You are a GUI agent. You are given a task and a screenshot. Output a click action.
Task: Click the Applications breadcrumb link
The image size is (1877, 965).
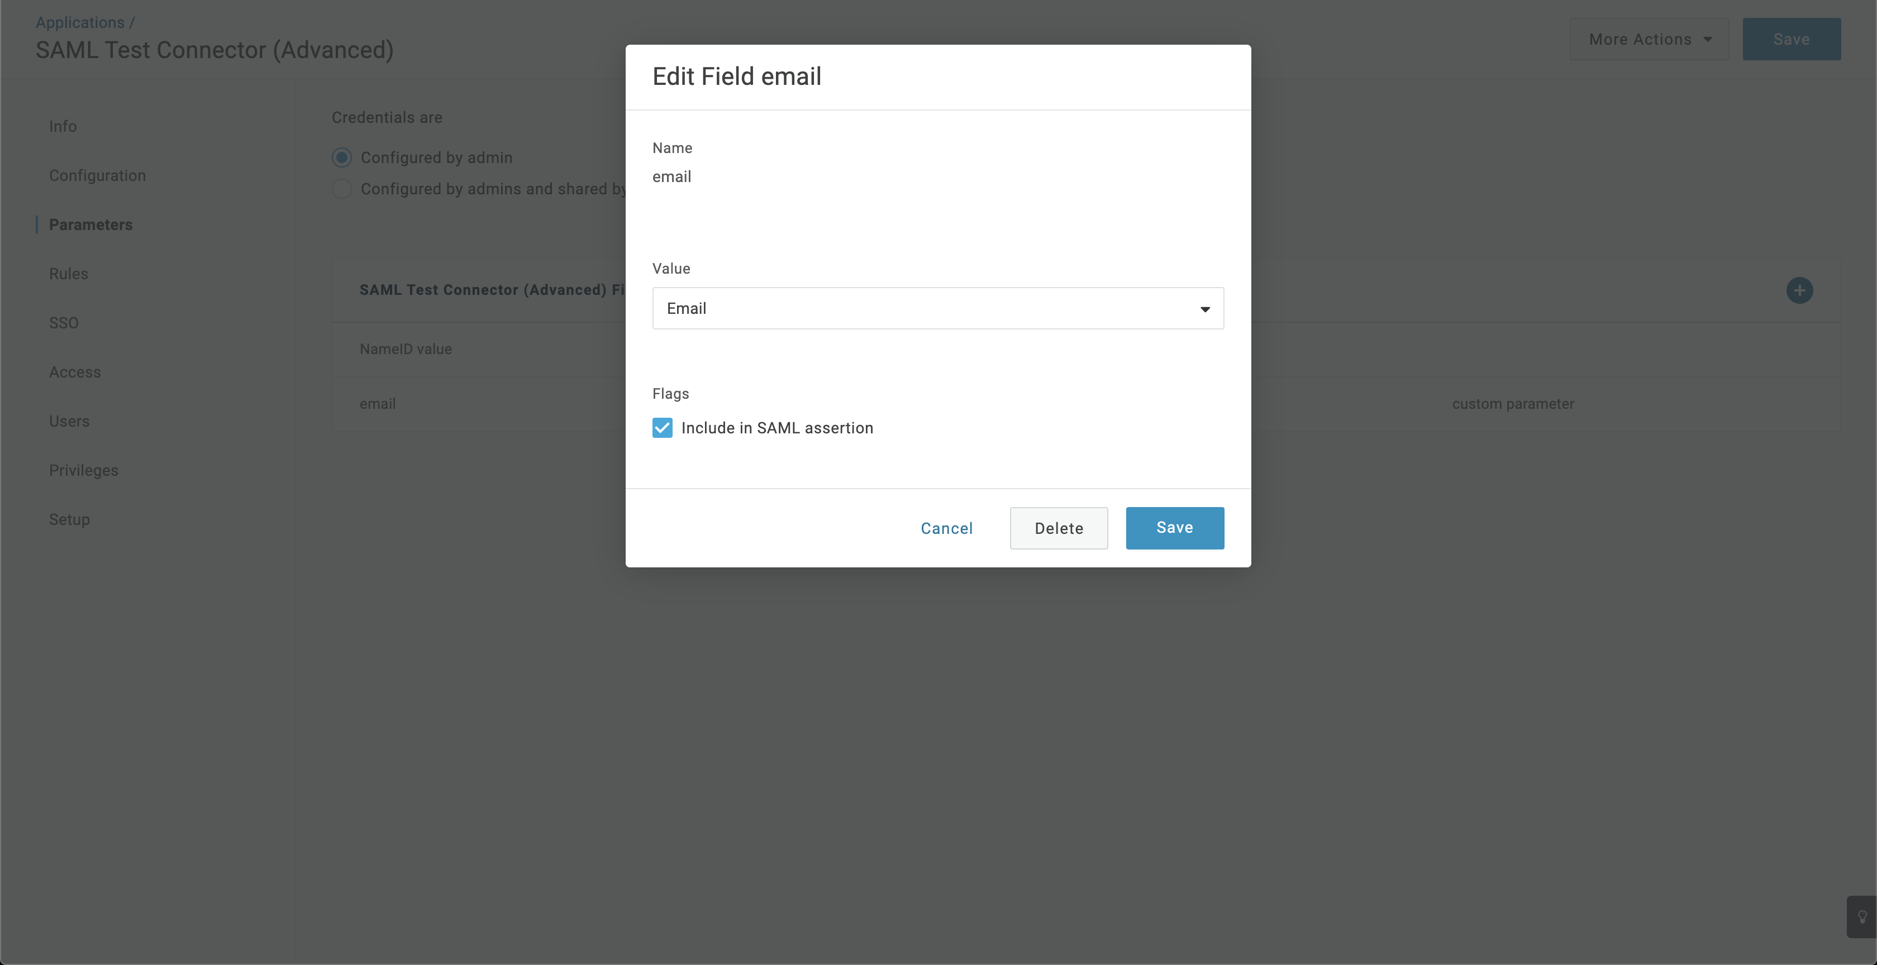(80, 22)
